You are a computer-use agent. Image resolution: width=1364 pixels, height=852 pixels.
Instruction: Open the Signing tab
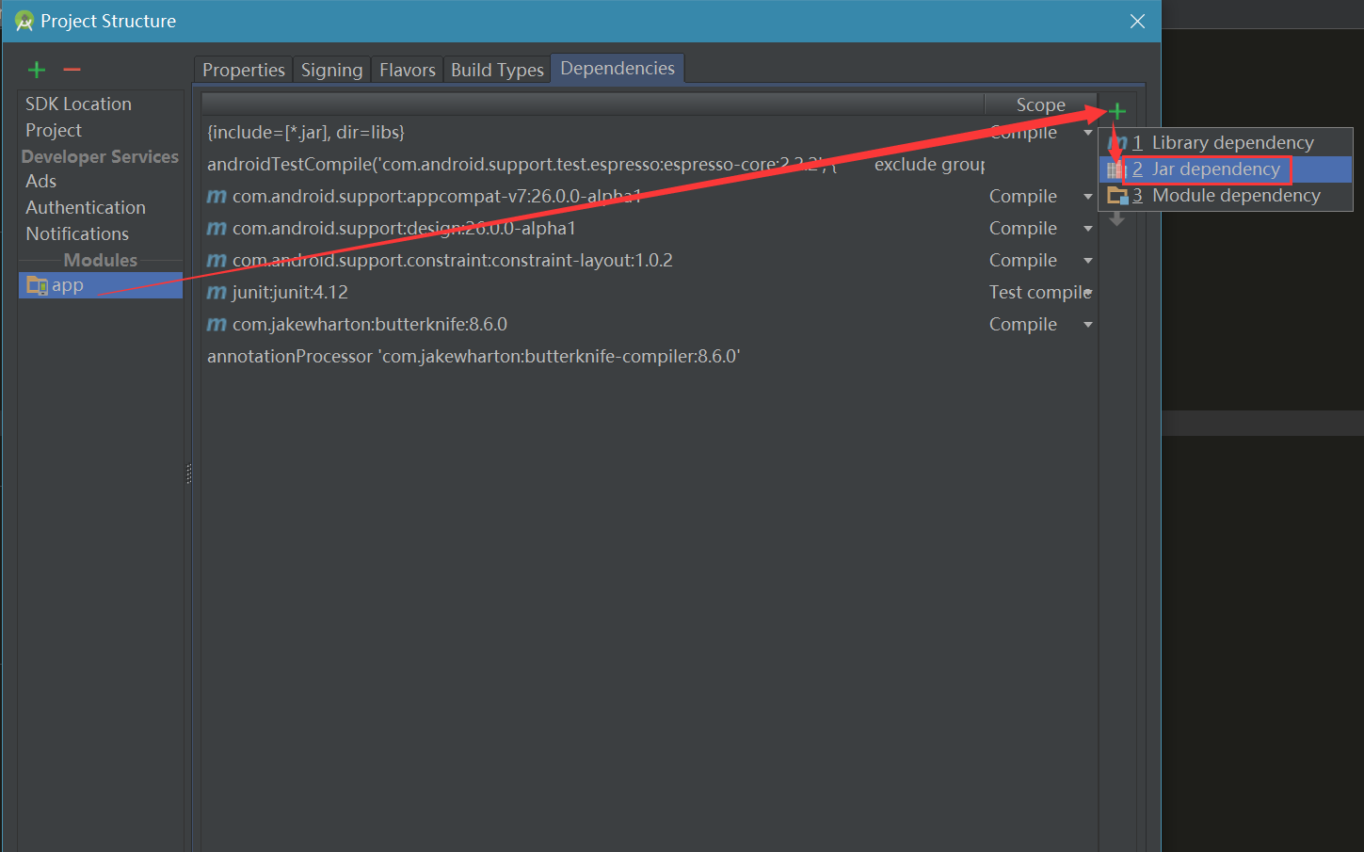click(x=331, y=70)
